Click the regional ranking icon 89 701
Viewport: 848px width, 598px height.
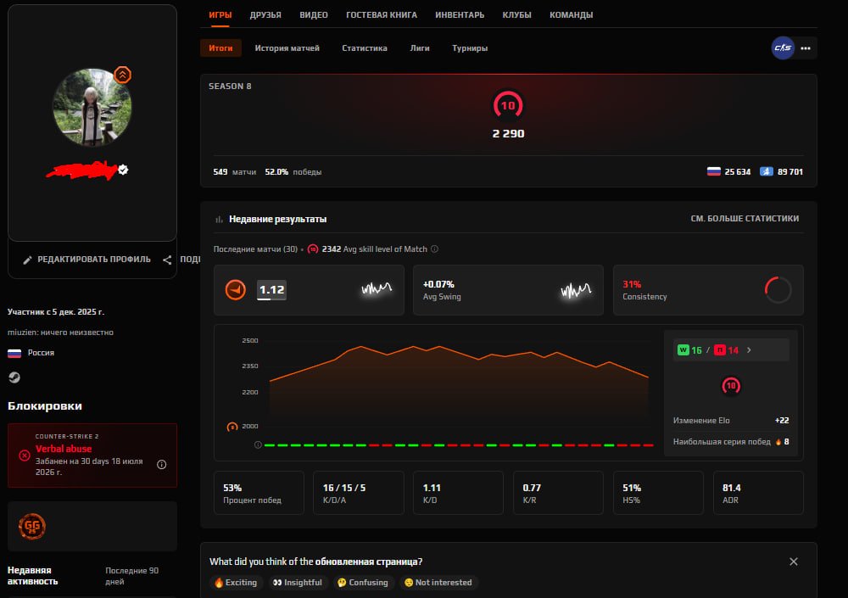[x=767, y=171]
